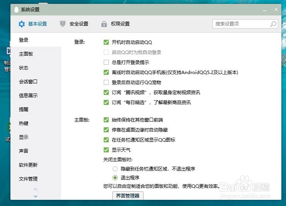Select the 退出程序 radio option
Viewport: 286px width, 206px height.
[115, 177]
